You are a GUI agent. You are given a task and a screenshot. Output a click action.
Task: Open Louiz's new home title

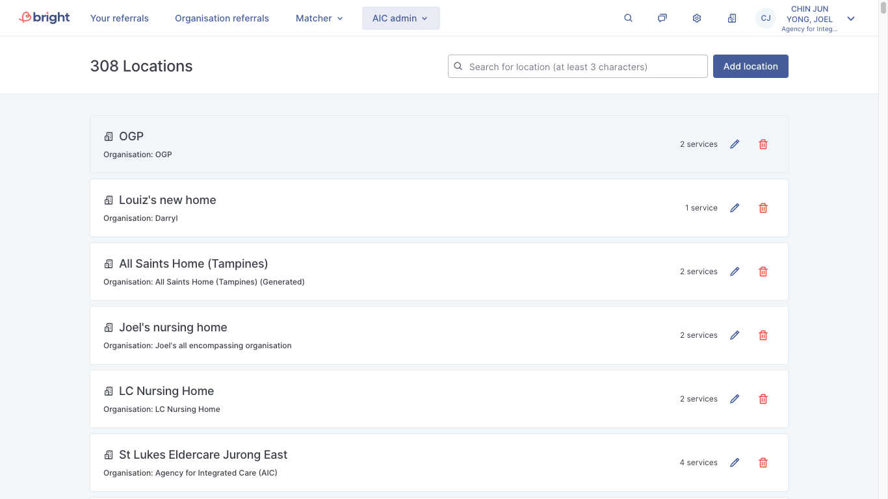168,200
